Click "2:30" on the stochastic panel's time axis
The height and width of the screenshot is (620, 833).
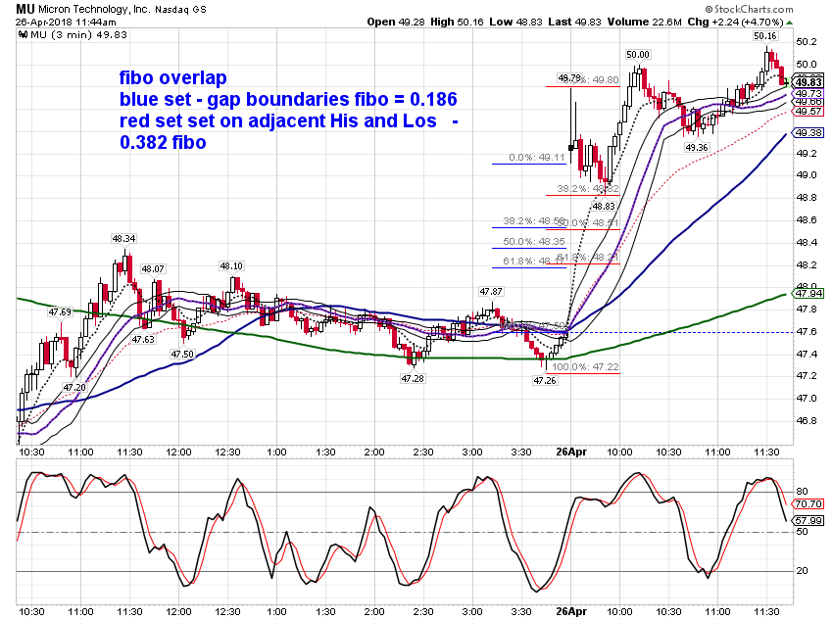tap(423, 611)
